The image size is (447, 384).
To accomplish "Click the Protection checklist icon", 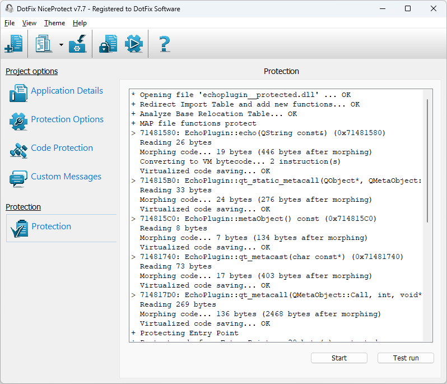I will tap(19, 229).
